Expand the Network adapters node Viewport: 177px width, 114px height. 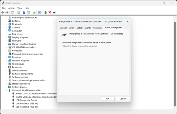click(x=6, y=61)
